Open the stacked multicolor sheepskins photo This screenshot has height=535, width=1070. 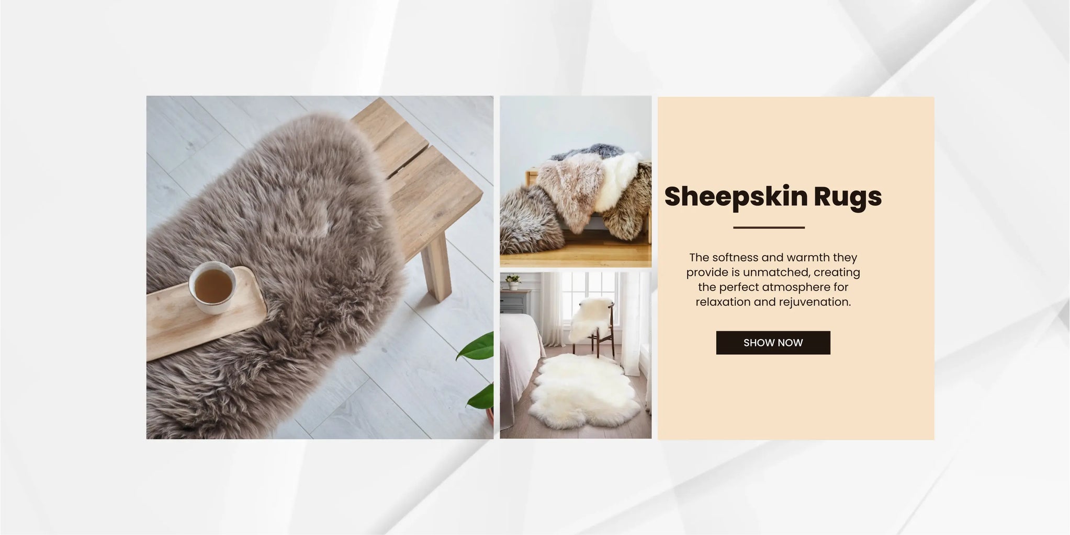coord(576,182)
